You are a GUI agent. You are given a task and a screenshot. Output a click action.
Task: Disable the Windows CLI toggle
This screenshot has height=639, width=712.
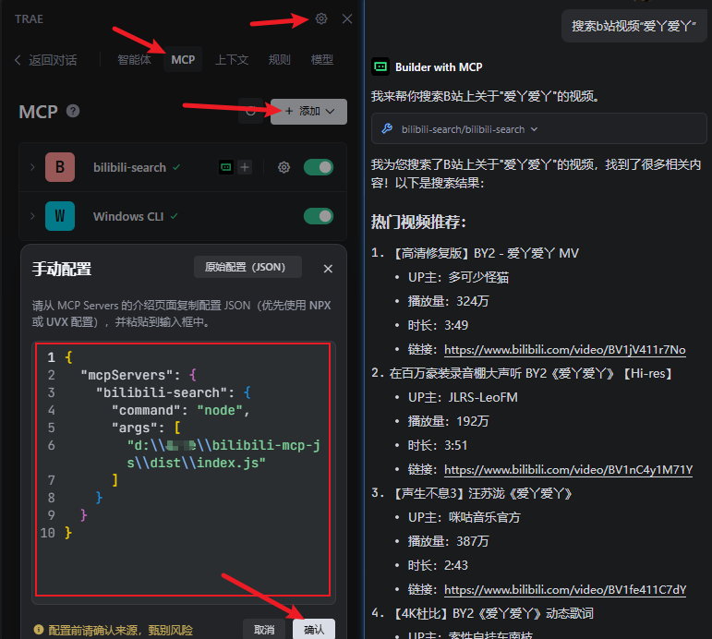(x=319, y=216)
